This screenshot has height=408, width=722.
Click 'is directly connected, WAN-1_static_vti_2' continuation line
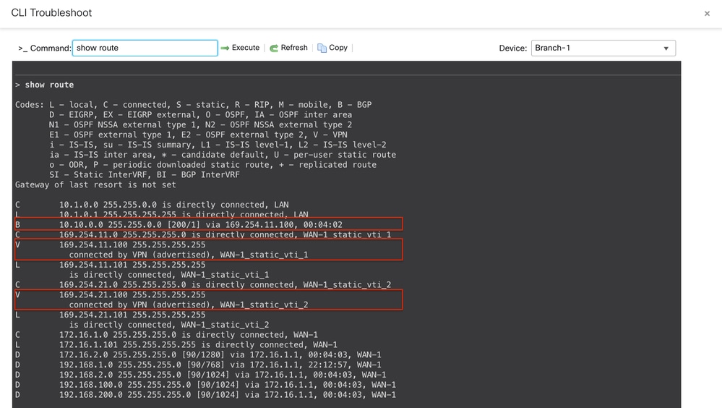(x=169, y=325)
